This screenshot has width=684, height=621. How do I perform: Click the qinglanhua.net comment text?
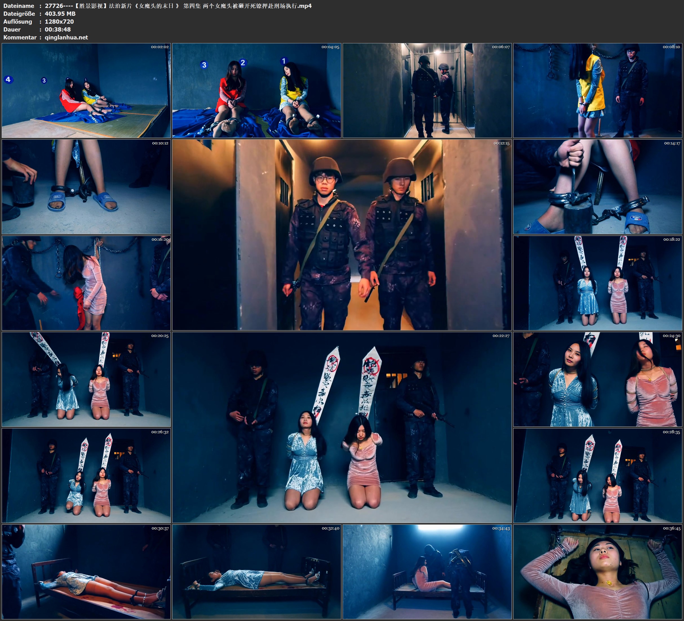[66, 37]
